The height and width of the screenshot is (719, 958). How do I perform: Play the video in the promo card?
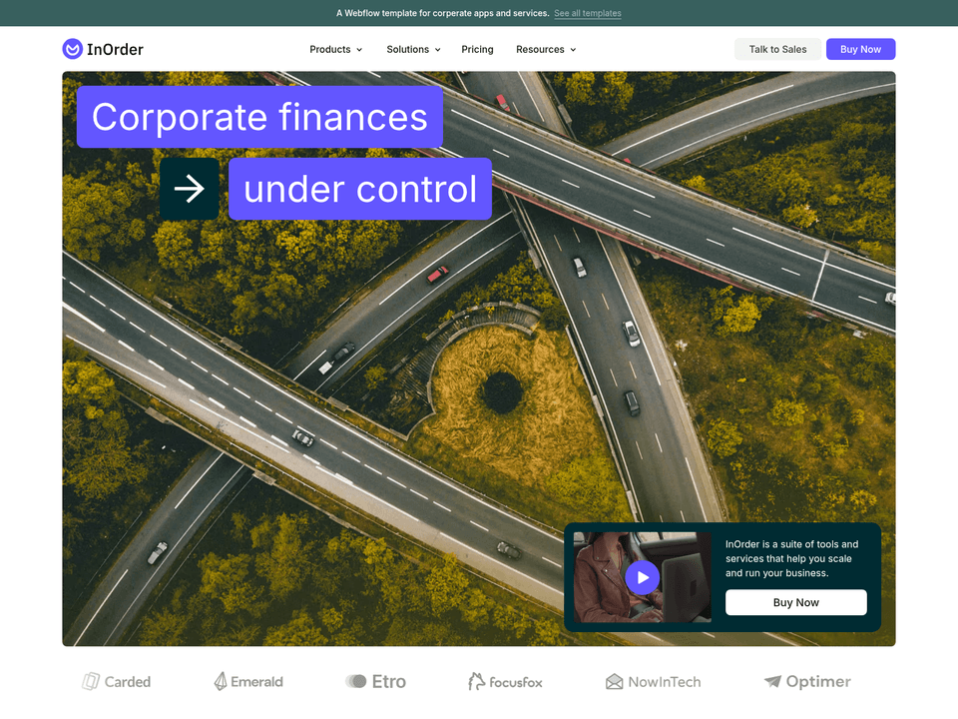point(642,577)
